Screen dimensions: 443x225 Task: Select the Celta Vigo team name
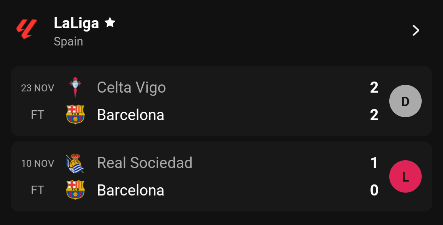(131, 88)
